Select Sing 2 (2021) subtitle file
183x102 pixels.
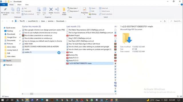click(80, 38)
